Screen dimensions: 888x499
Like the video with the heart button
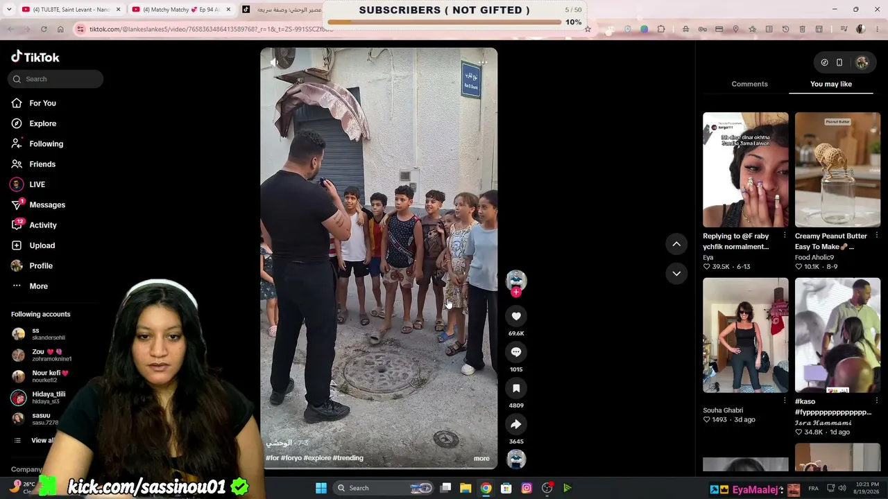516,316
